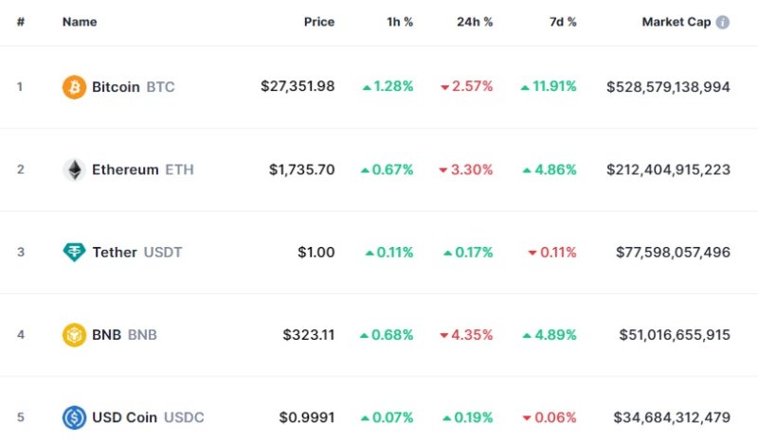Sort by Market Cap column header
Image resolution: width=758 pixels, height=440 pixels.
[676, 22]
